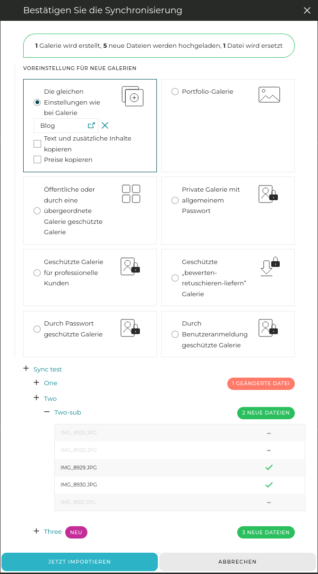
Task: Collapse the 'Two-sub' folder node
Action: [47, 412]
